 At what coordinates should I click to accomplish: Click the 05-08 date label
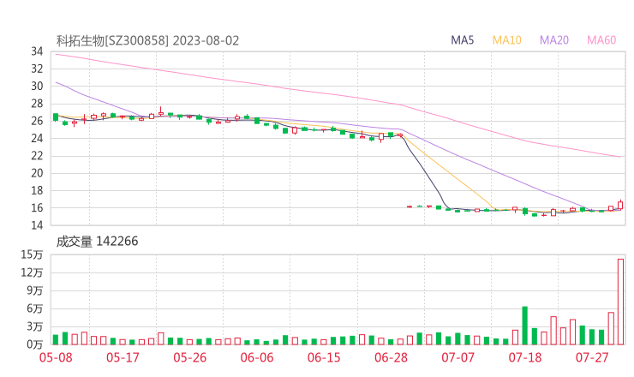tap(56, 357)
